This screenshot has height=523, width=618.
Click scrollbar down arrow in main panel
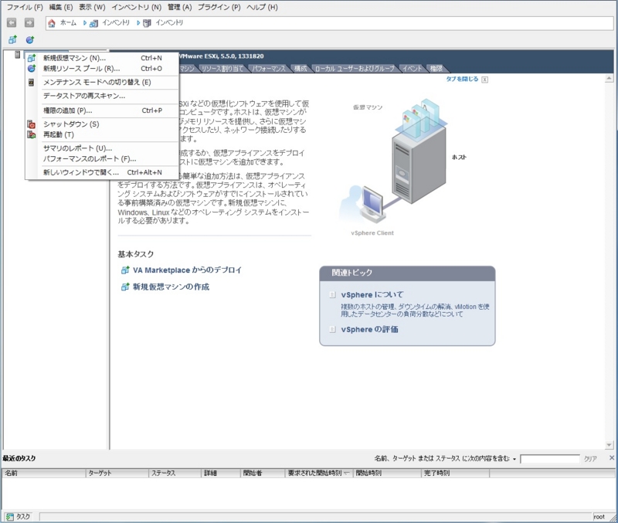pos(609,445)
